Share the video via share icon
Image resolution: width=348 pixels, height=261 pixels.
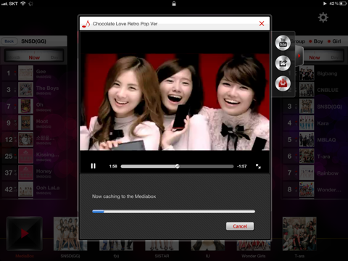(283, 63)
